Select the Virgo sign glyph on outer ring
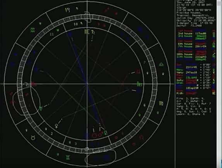Viewport: 222px width, 168px height. coord(161,103)
